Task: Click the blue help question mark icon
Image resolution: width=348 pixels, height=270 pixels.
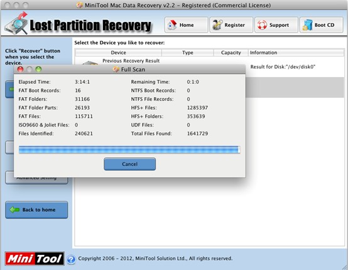Action: point(71,259)
